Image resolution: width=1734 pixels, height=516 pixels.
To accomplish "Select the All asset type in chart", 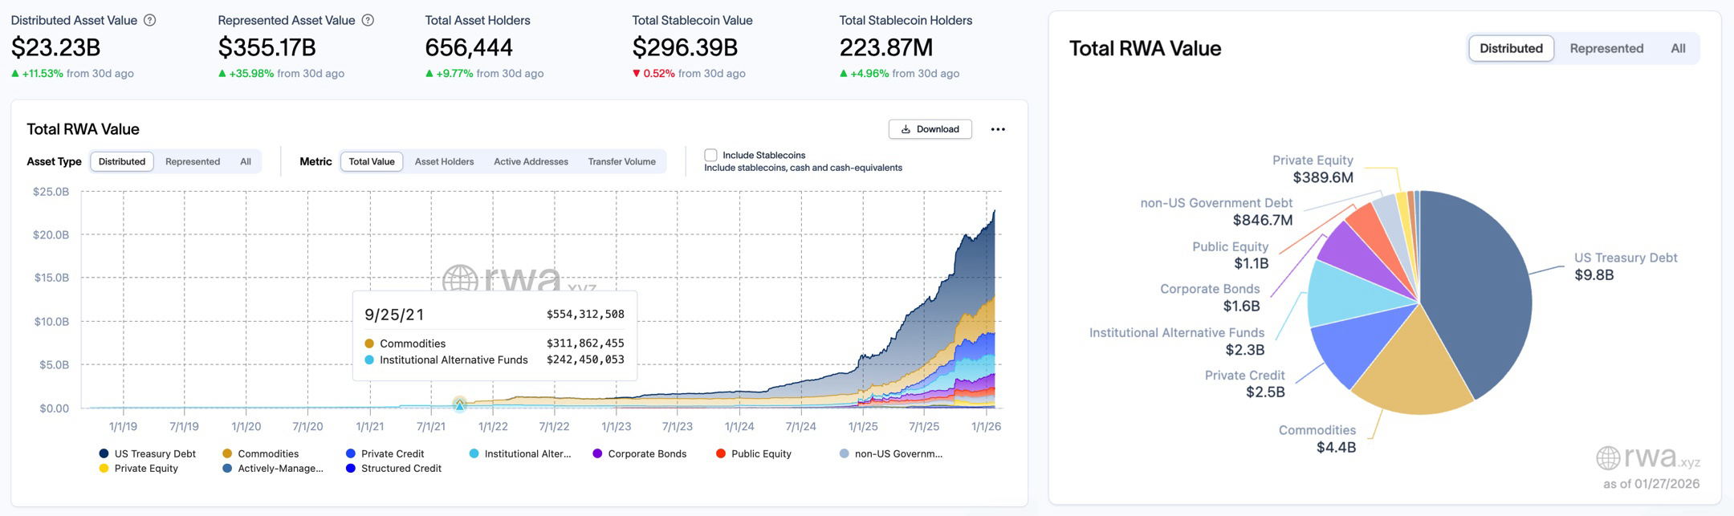I will point(246,161).
